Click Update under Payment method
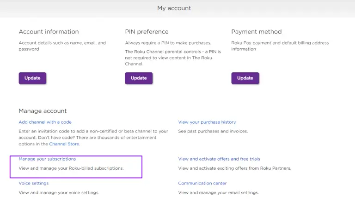 245,78
